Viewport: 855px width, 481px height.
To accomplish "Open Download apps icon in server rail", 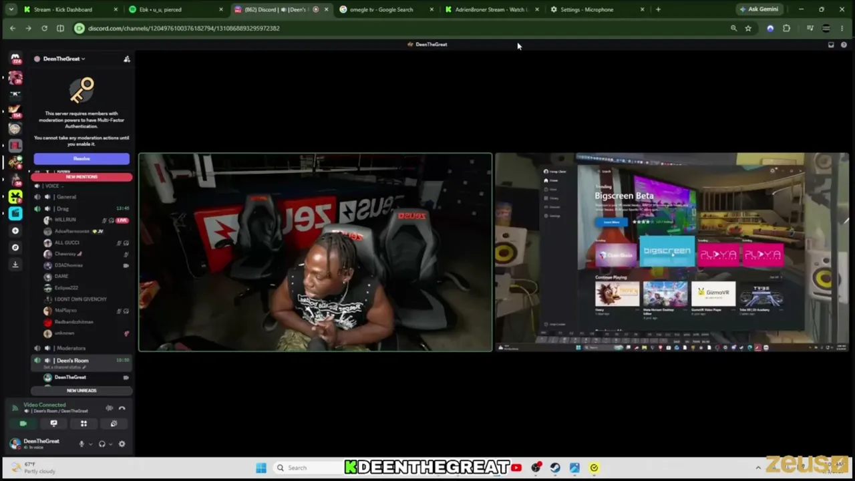I will (x=15, y=264).
